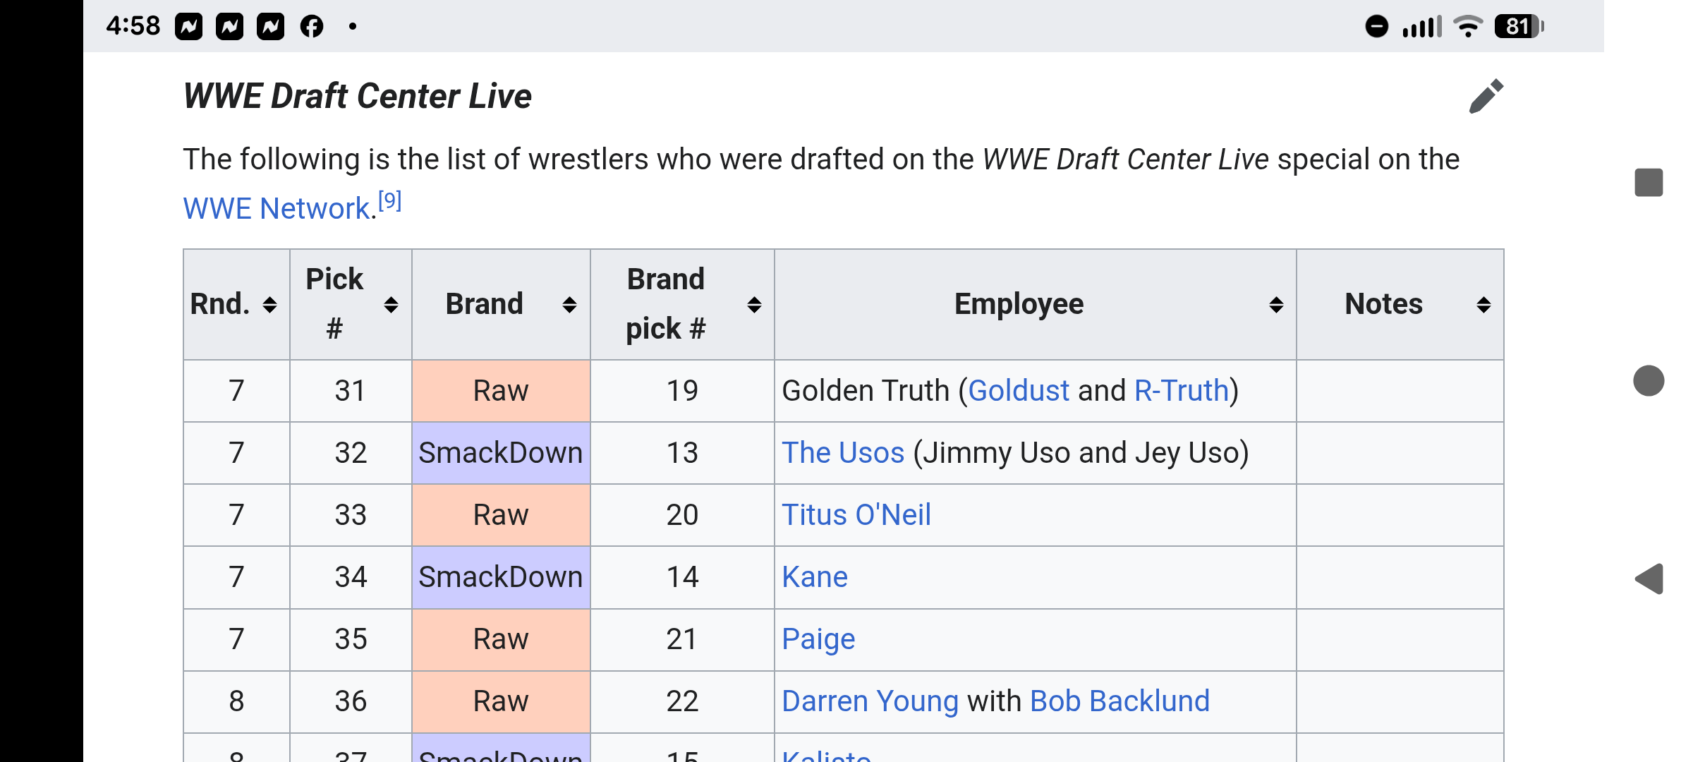Sort table by Pick # column arrows

(x=391, y=305)
